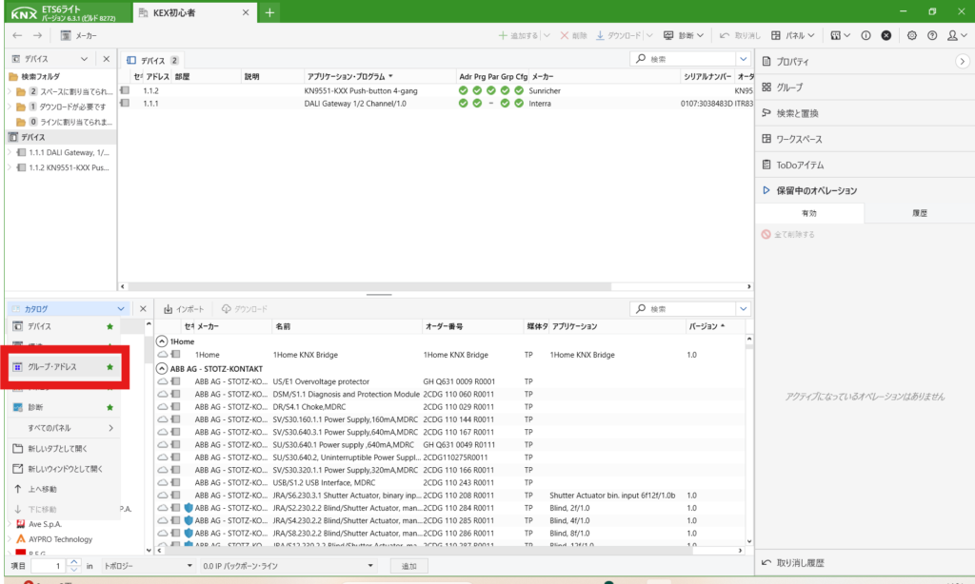Image resolution: width=975 pixels, height=584 pixels.
Task: Click the user account icon
Action: [954, 35]
